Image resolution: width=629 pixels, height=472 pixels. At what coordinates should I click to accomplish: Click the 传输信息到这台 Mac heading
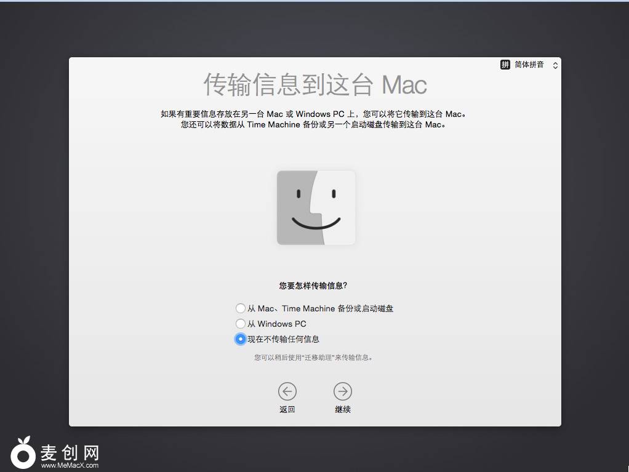click(x=315, y=85)
